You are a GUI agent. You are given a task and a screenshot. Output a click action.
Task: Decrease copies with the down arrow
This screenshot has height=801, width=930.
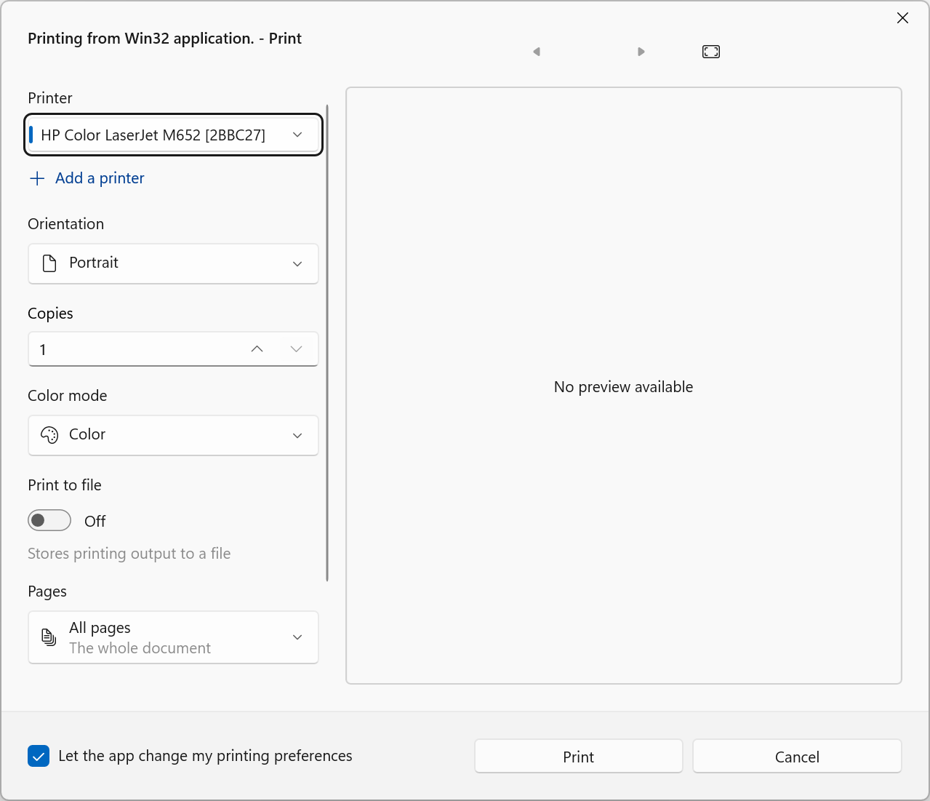click(x=296, y=349)
